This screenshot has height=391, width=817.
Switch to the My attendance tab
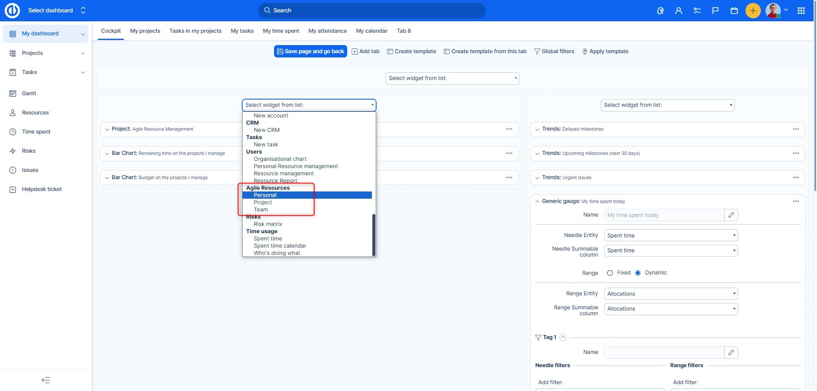point(327,31)
